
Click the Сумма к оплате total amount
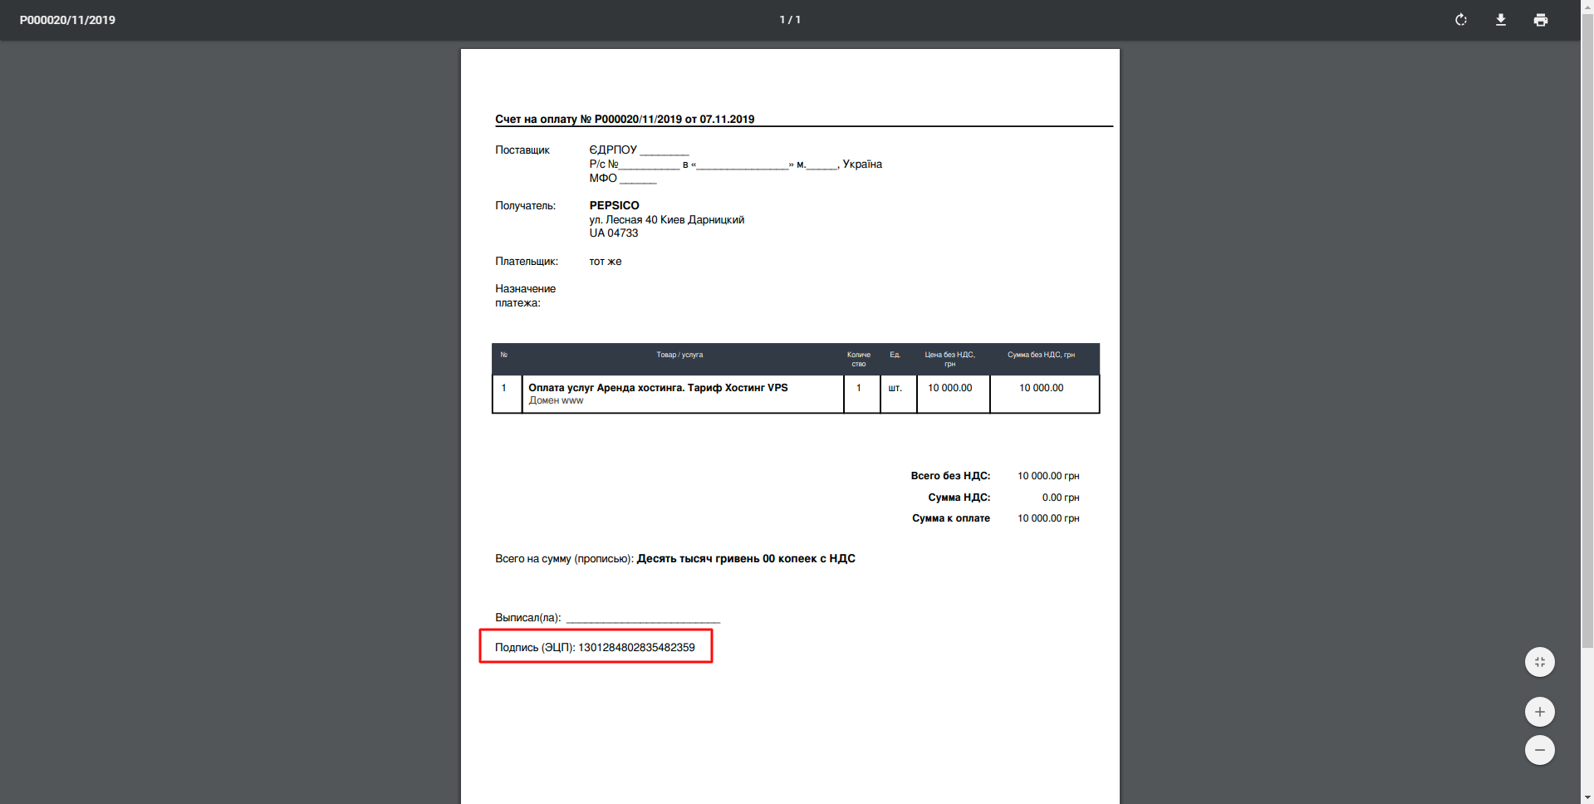(1047, 518)
